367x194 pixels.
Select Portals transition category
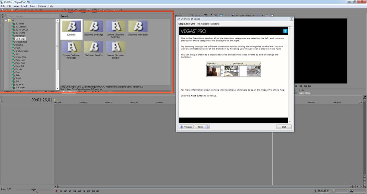(19, 69)
